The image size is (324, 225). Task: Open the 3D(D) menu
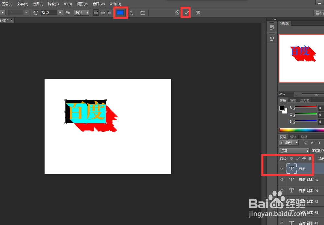pos(67,4)
